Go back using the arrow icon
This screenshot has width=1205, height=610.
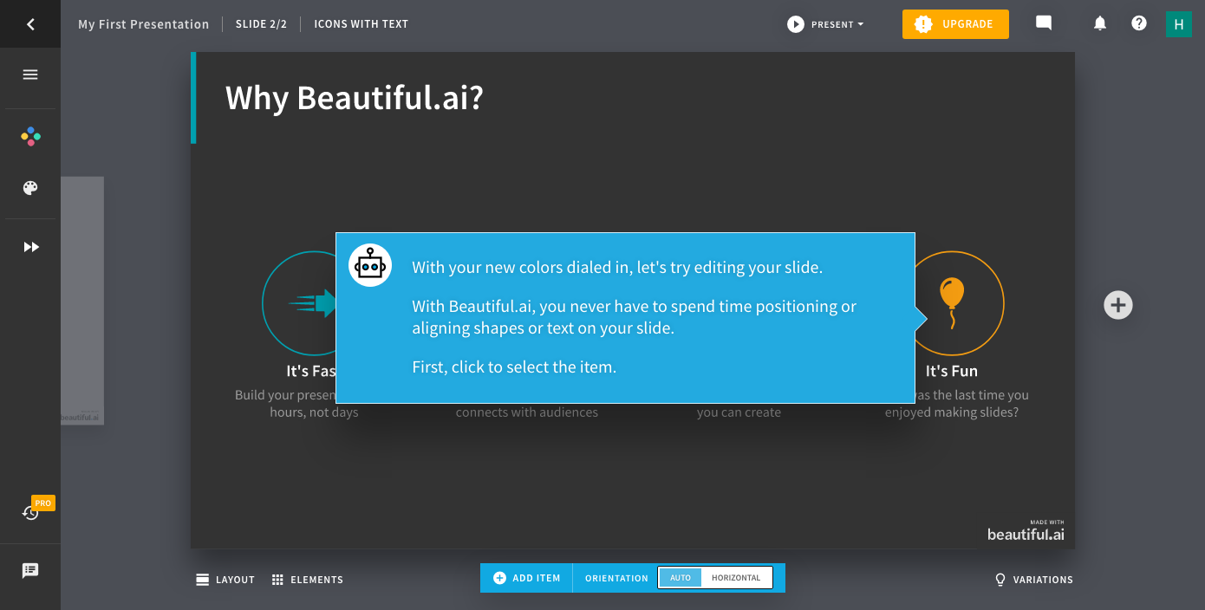coord(30,24)
